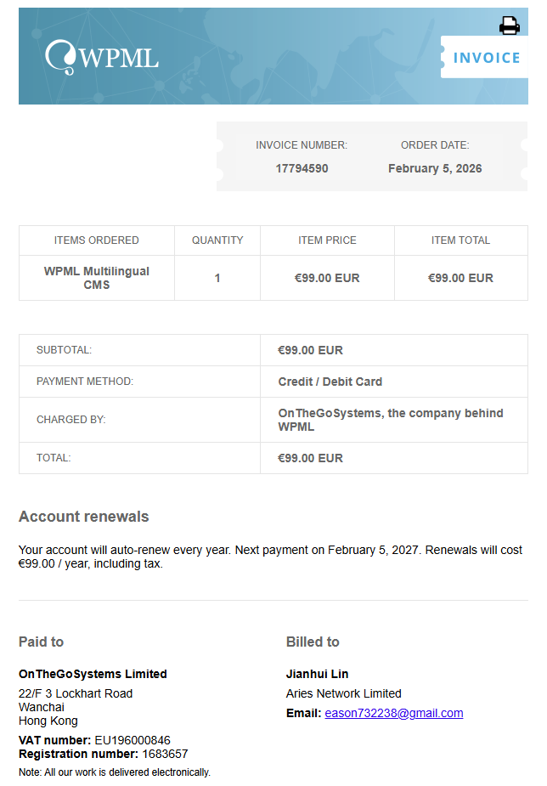Viewport: 547px width, 786px height.
Task: Click the Jianhui Lin billed name
Action: (317, 674)
